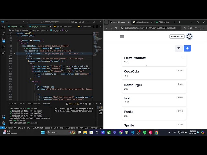Start Go Live server
207x155 pixels.
(84, 128)
